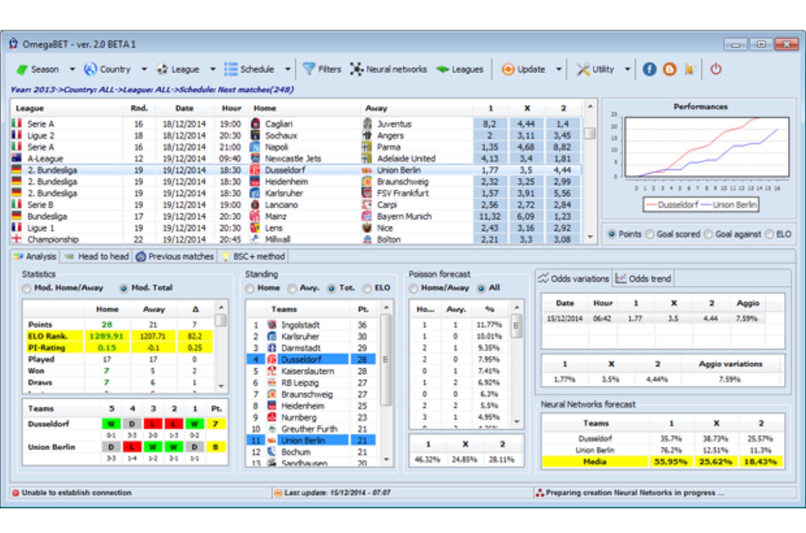Screen dimensions: 806x533
Task: Click the Napoli team crest
Action: point(255,147)
